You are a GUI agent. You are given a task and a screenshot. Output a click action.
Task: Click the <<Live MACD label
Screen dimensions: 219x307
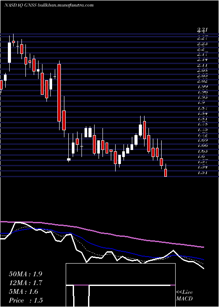tap(184, 296)
